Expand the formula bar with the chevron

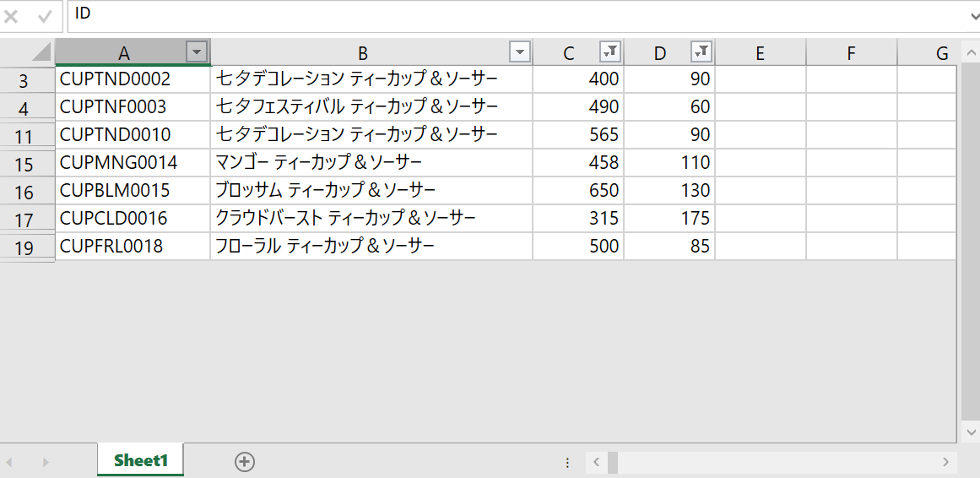point(972,15)
